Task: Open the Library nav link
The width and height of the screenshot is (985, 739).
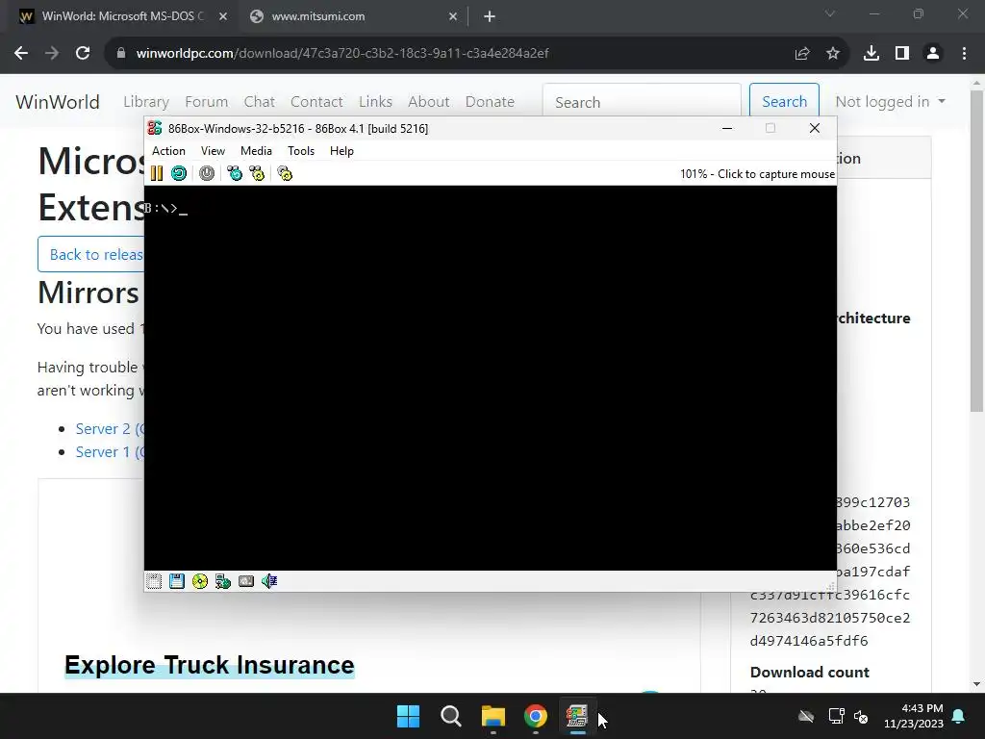Action: point(146,102)
